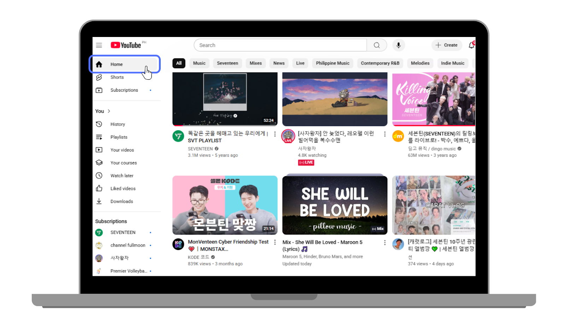Click the SEVENTEEN channel name under SVT PLAYLIST

[200, 149]
